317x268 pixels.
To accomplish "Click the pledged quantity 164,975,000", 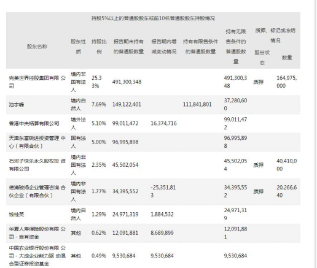I will click(x=287, y=82).
